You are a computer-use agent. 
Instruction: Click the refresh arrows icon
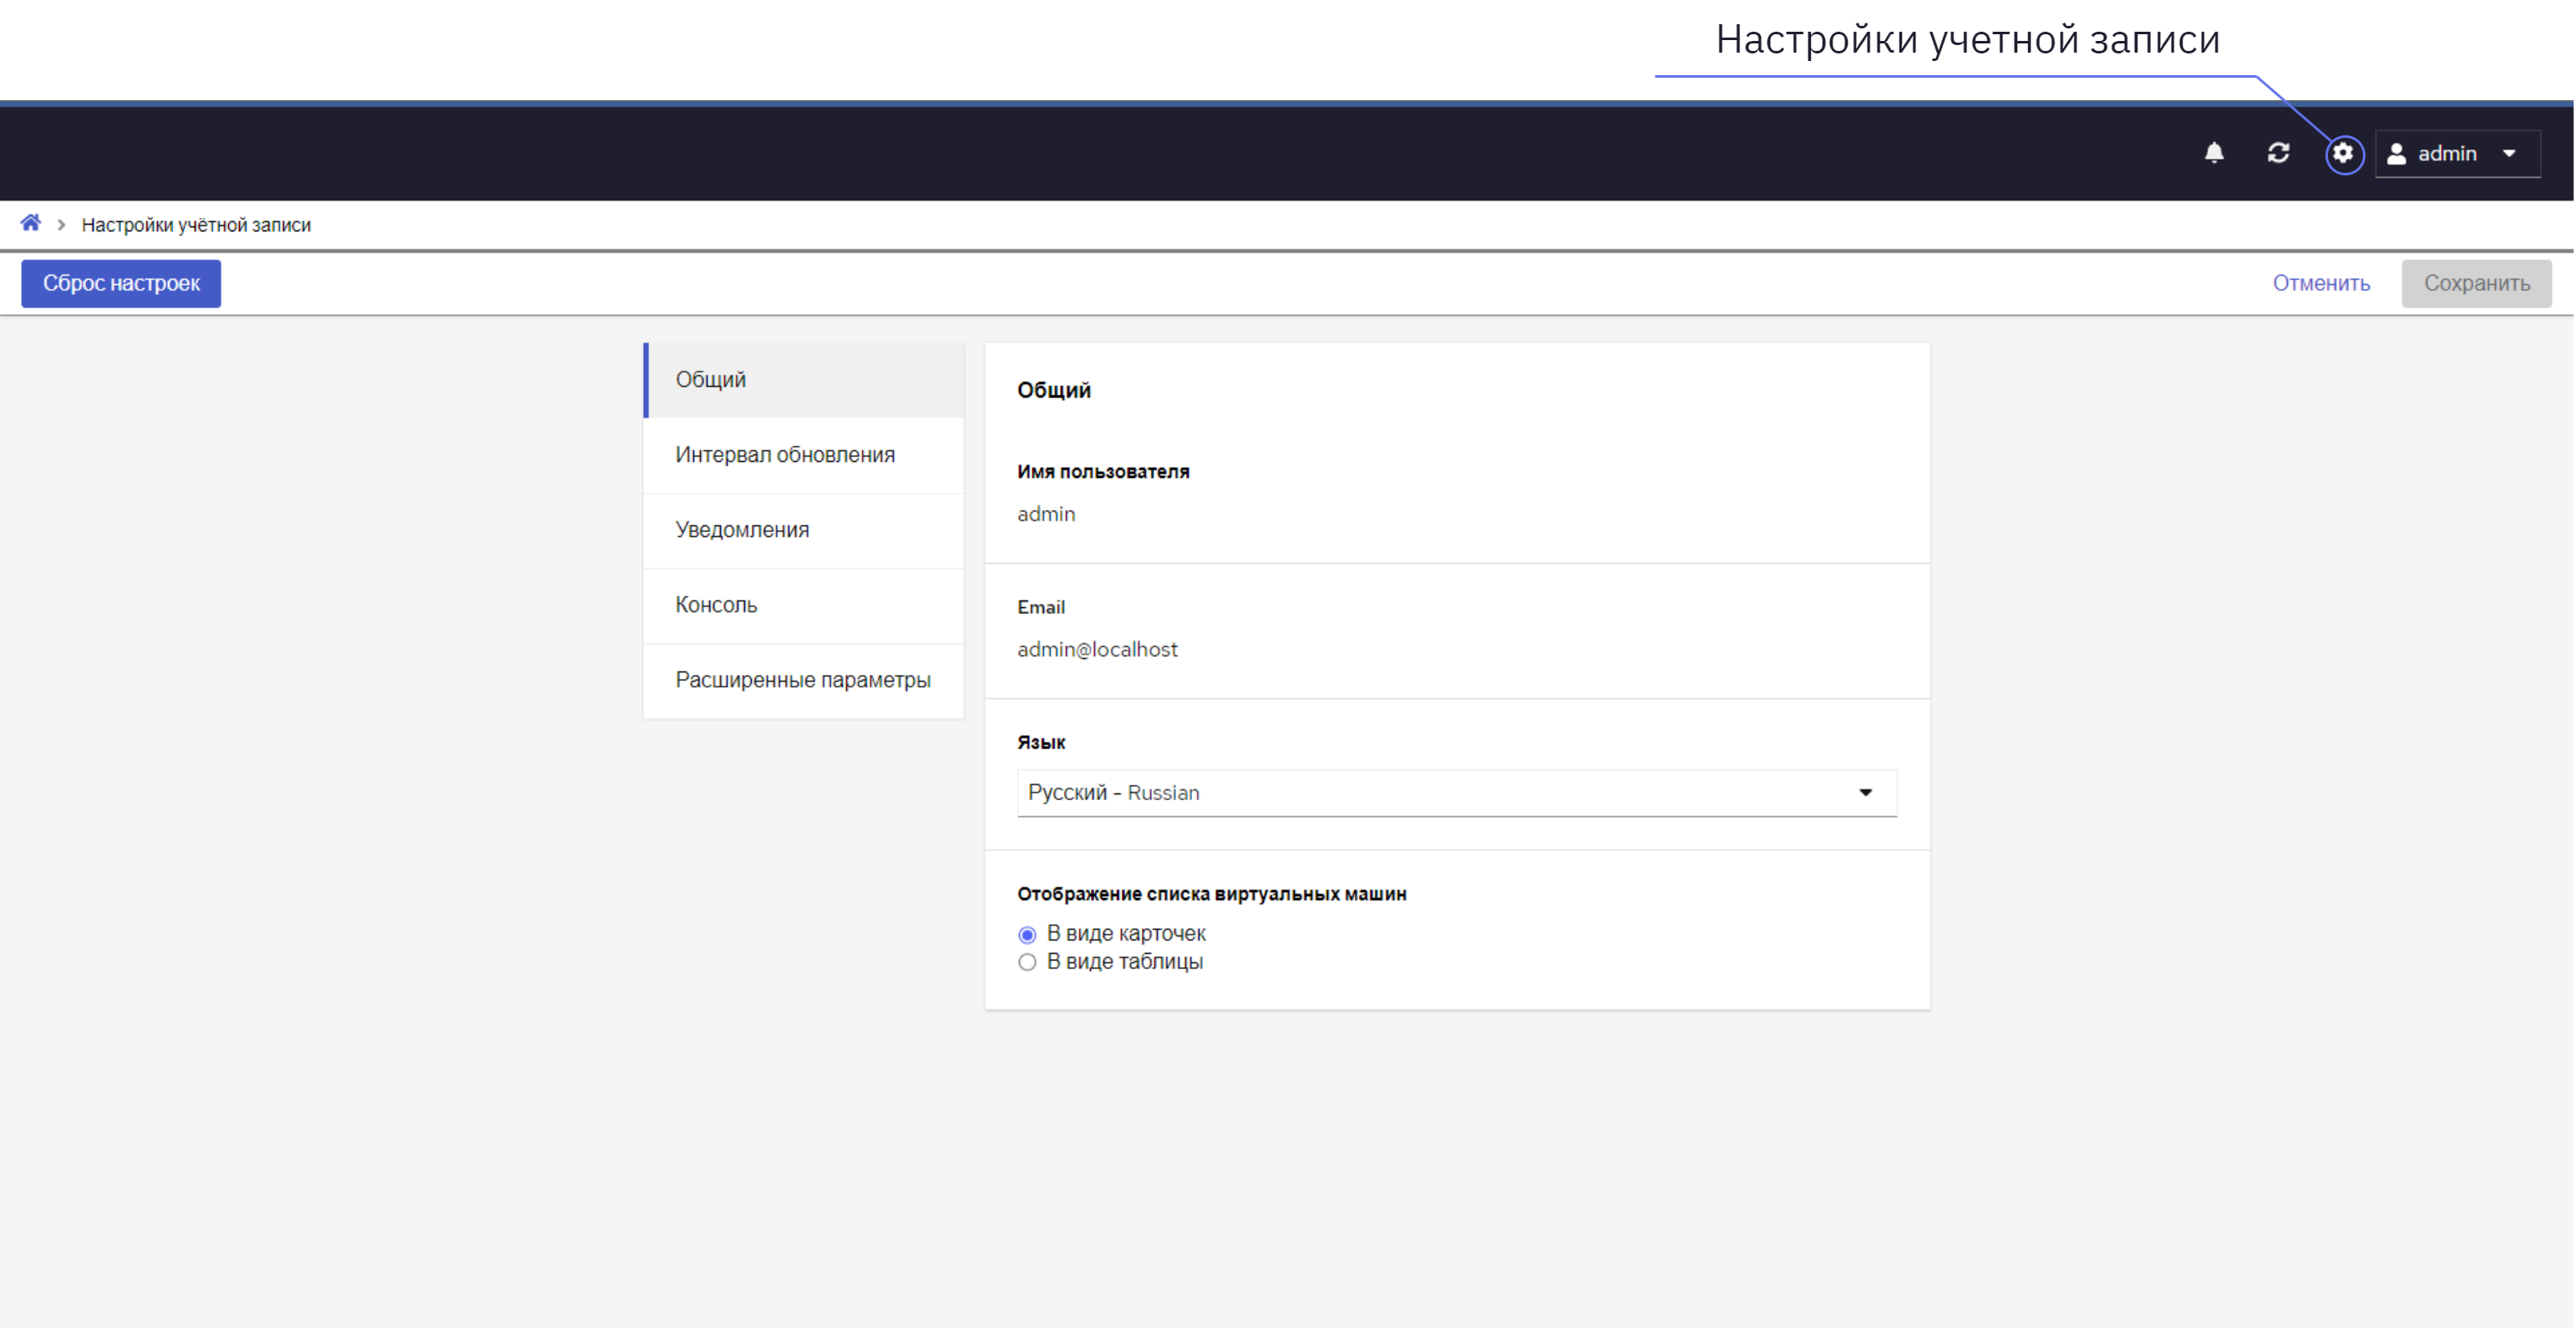[2278, 153]
